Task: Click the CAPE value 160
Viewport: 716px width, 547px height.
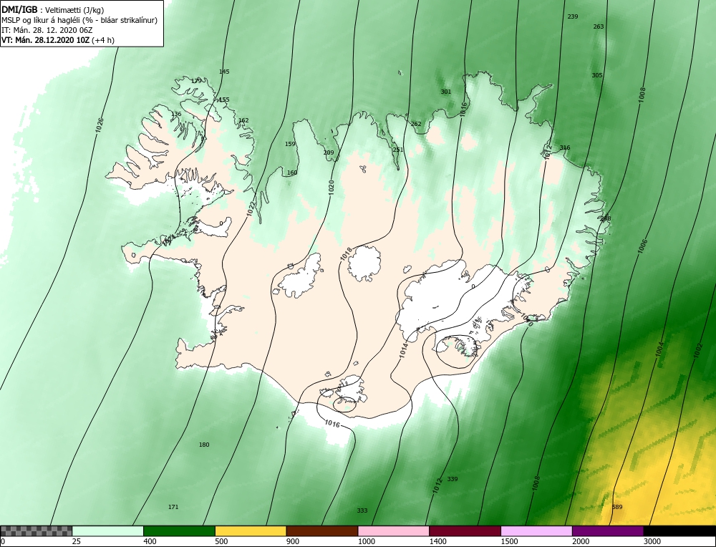Action: pos(292,173)
